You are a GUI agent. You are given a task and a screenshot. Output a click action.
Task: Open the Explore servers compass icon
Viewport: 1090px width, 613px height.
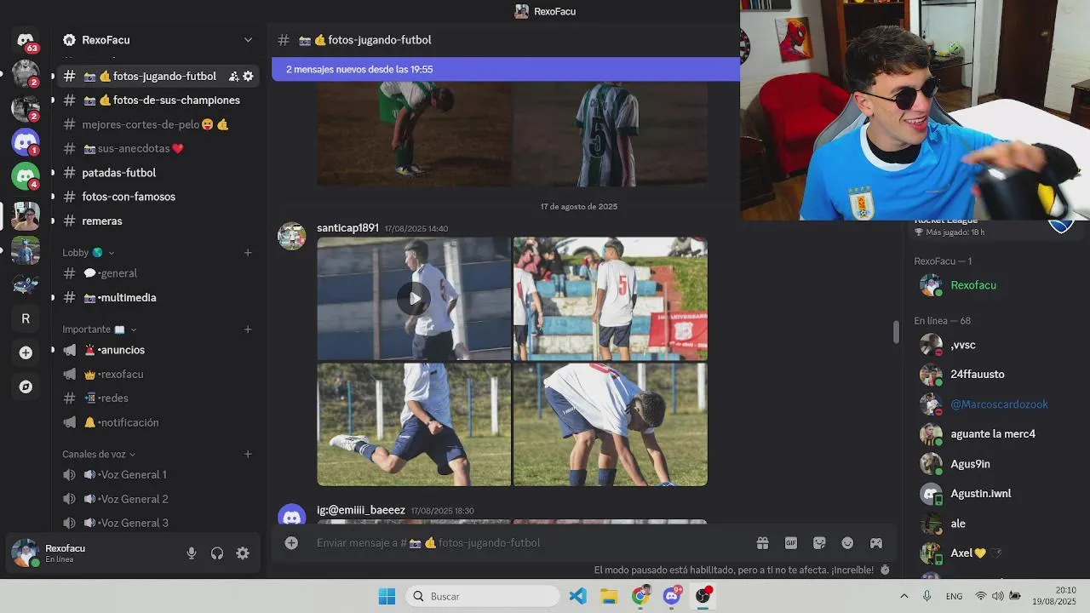tap(26, 387)
